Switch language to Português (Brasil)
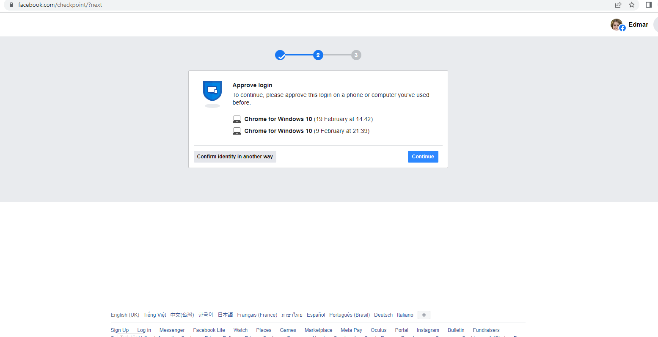 [350, 315]
